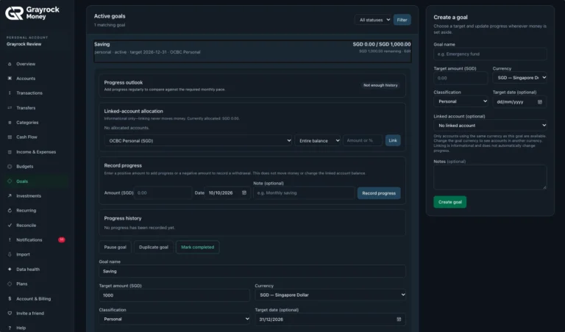Open Budgets in the sidebar
Screen dimensions: 565x332
24,167
